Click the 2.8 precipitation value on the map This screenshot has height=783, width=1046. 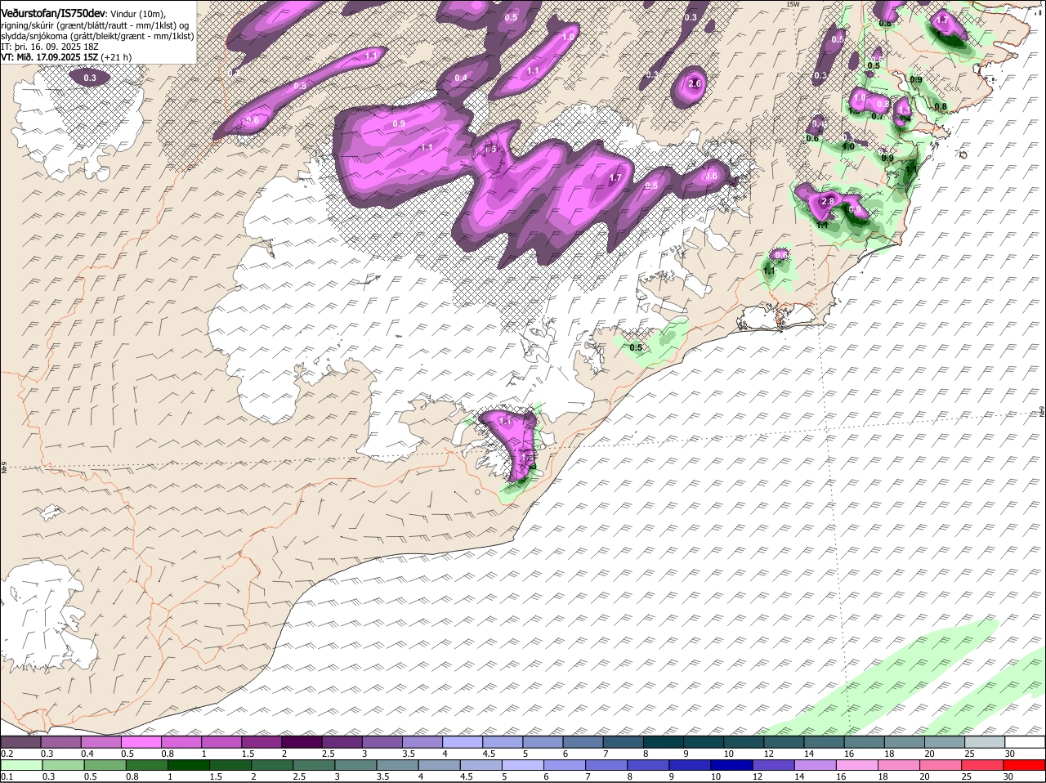pos(827,202)
